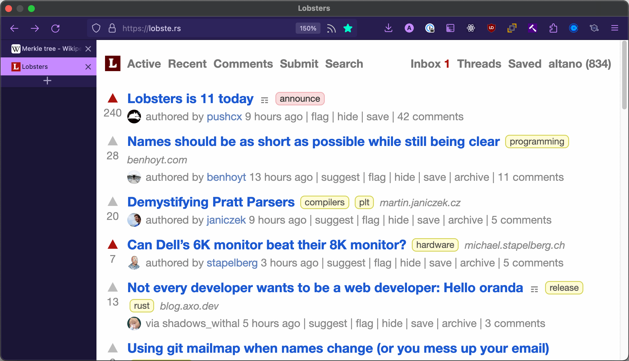The height and width of the screenshot is (361, 629).
Task: Expand description icon on Hello oranda story
Action: (534, 289)
